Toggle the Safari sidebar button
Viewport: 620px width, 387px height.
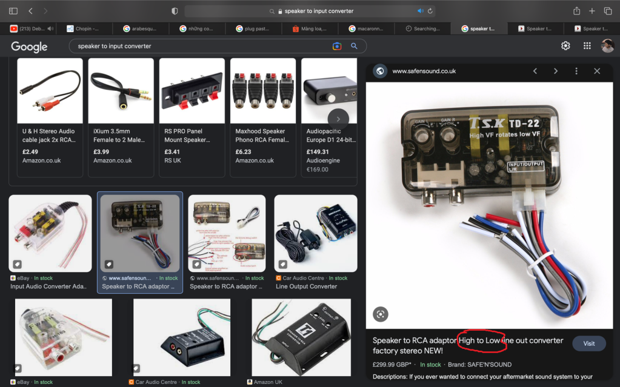pos(13,11)
